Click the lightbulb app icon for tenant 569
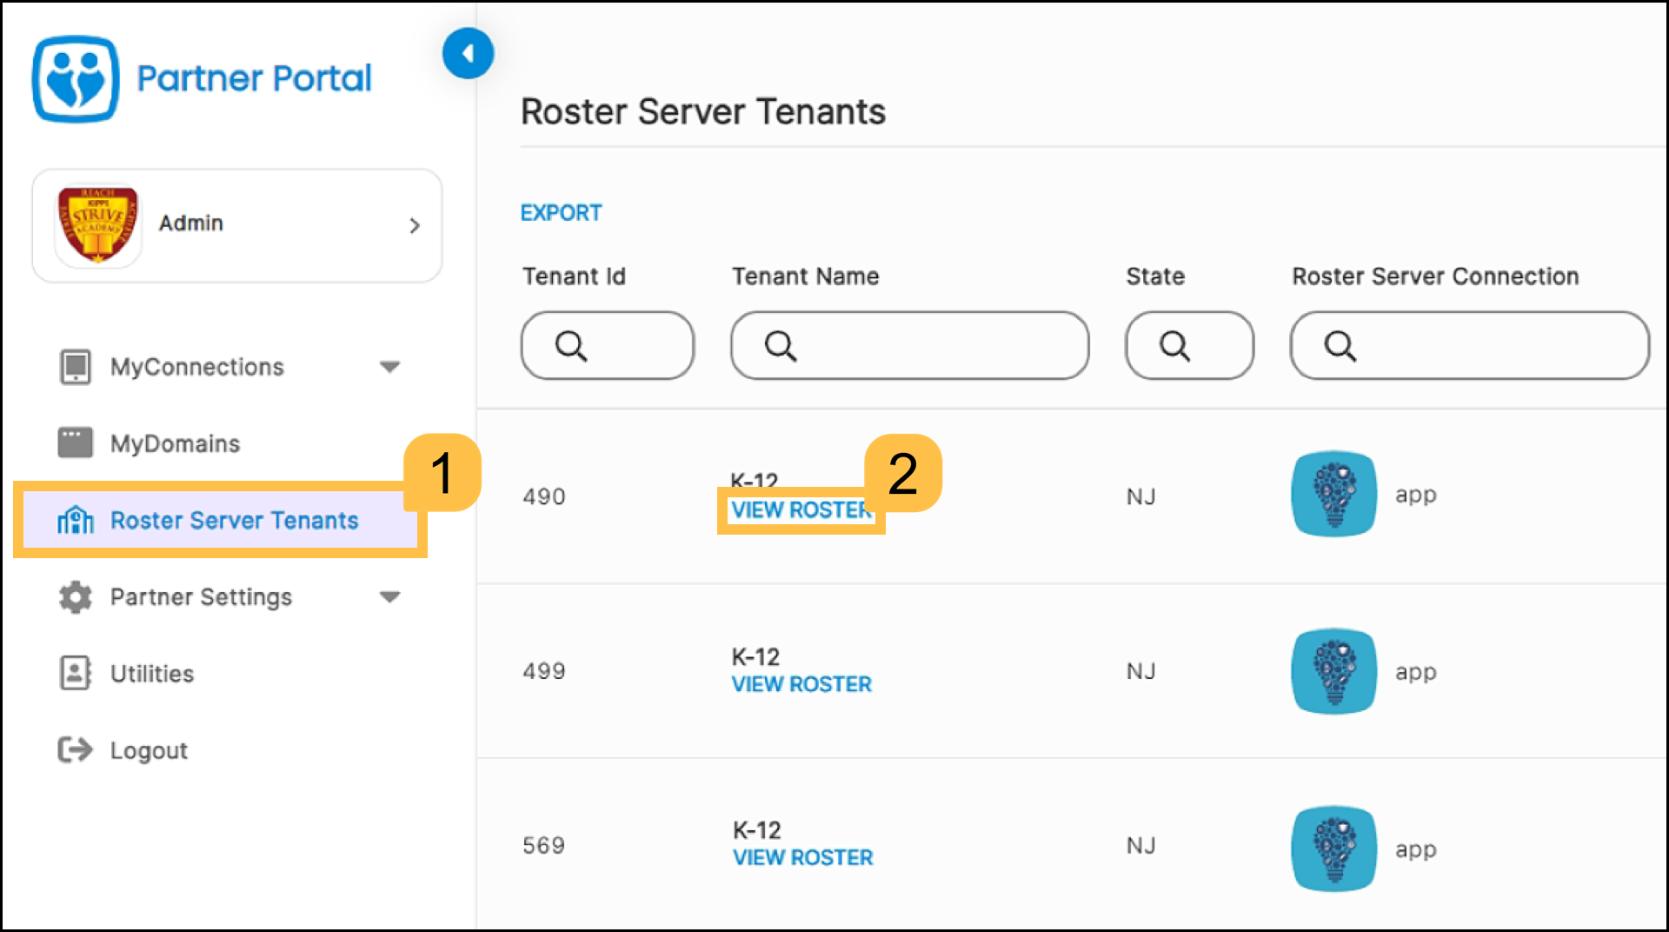This screenshot has width=1669, height=932. (1333, 849)
